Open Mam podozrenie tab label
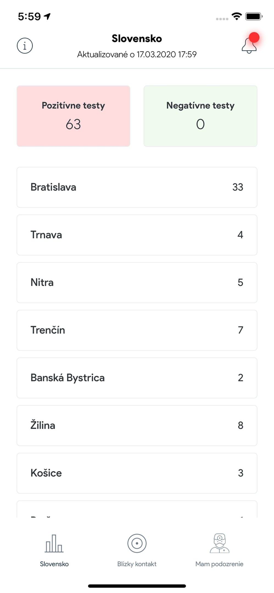 click(219, 564)
